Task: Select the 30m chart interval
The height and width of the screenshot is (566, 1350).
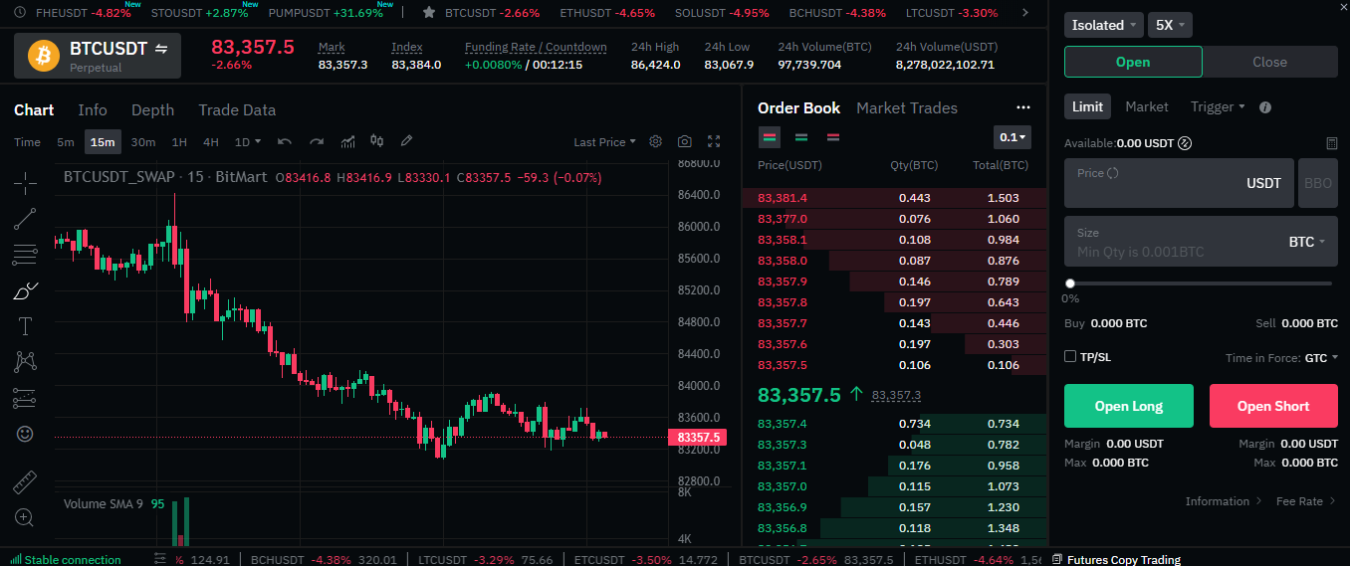Action: [x=143, y=142]
